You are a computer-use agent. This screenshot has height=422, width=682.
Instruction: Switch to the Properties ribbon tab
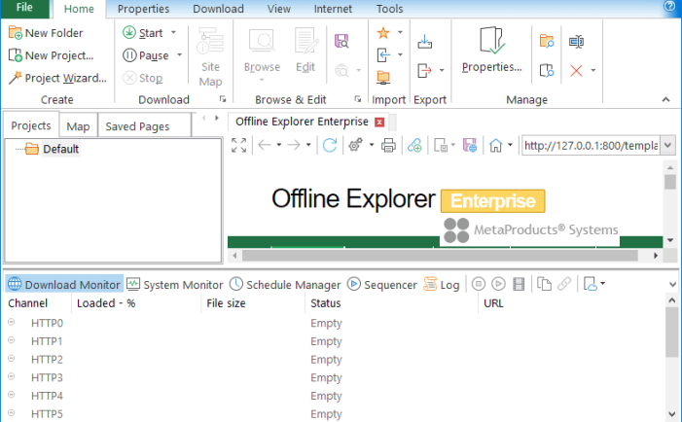pos(143,9)
